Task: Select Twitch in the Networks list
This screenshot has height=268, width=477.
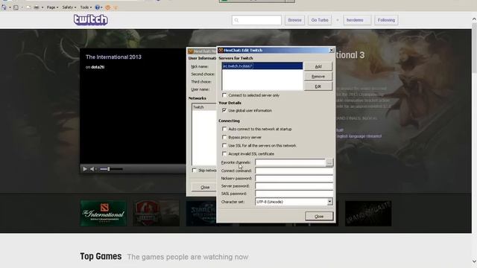Action: pyautogui.click(x=203, y=107)
